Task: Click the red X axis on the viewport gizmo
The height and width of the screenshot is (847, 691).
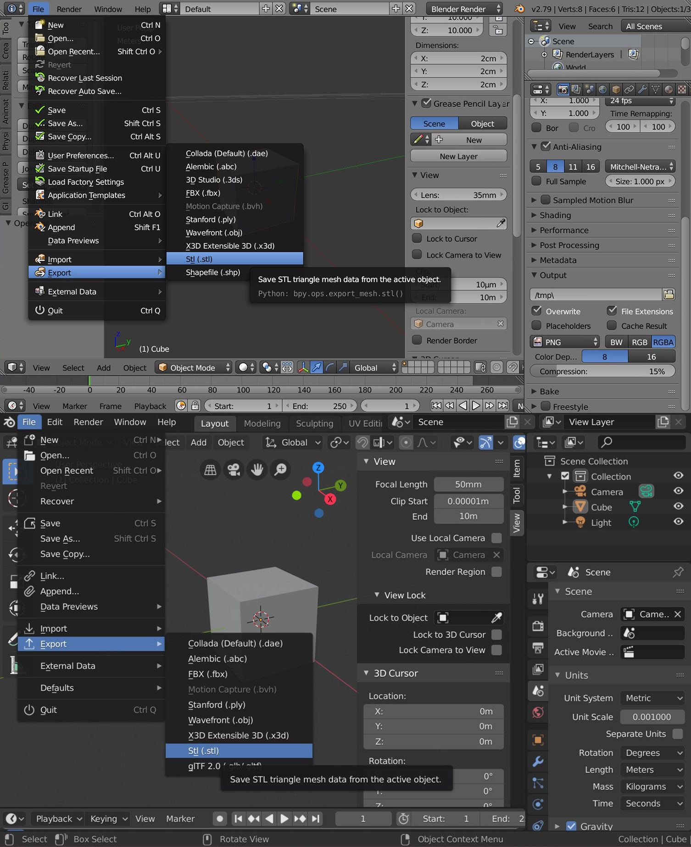Action: 330,499
